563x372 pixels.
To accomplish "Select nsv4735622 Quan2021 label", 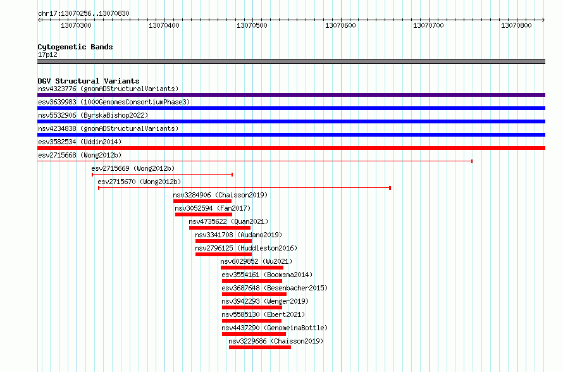I will click(228, 221).
